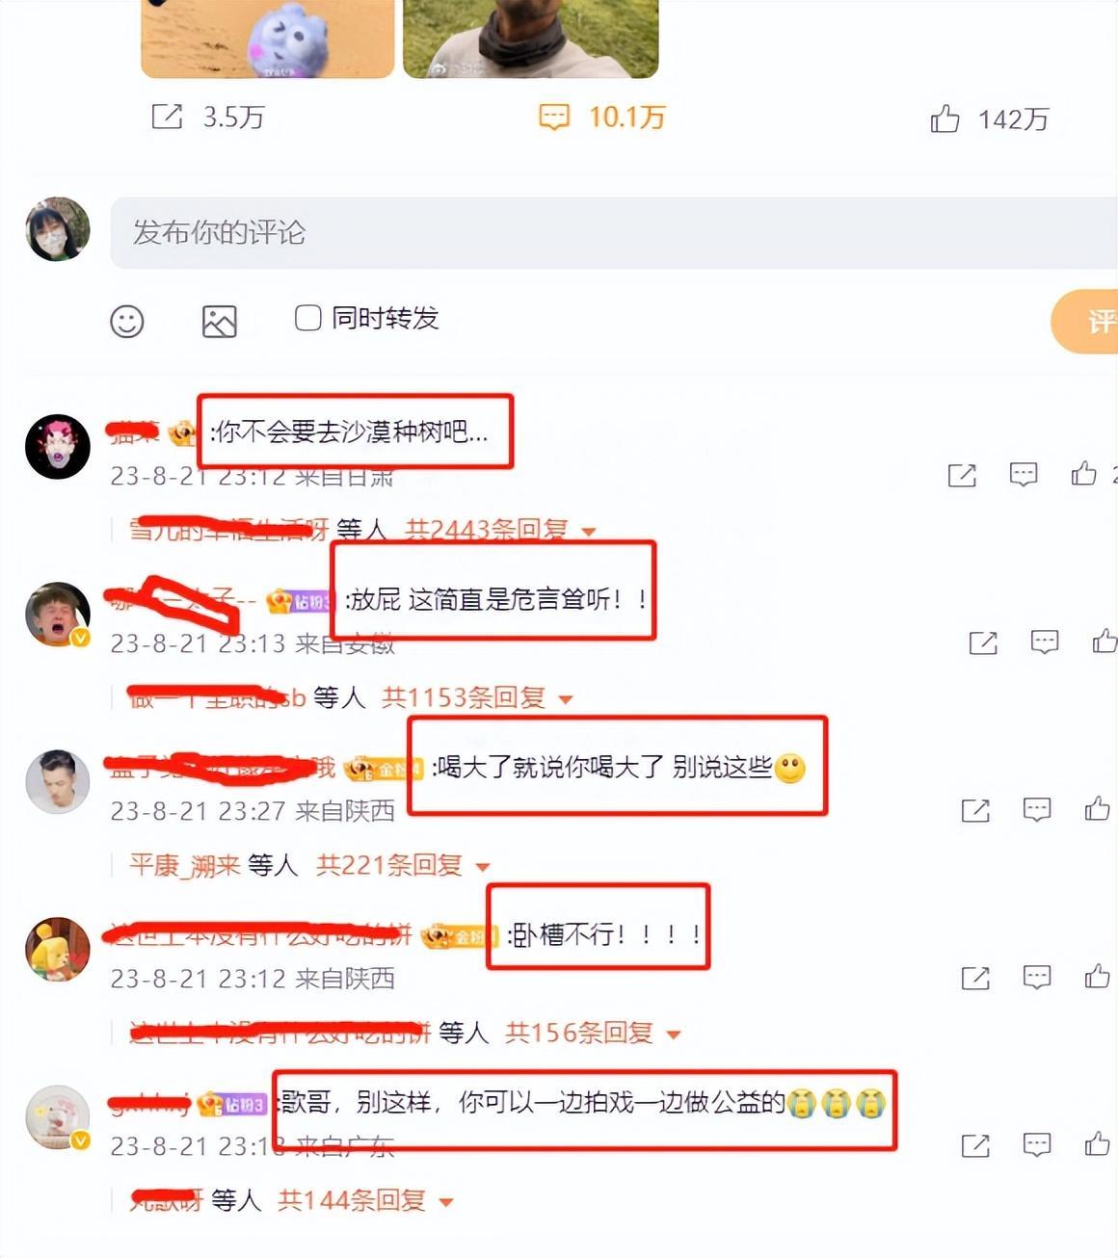Reply to the 放屁 危言耸听 comment
Screen dimensions: 1118x1258
(x=1045, y=642)
